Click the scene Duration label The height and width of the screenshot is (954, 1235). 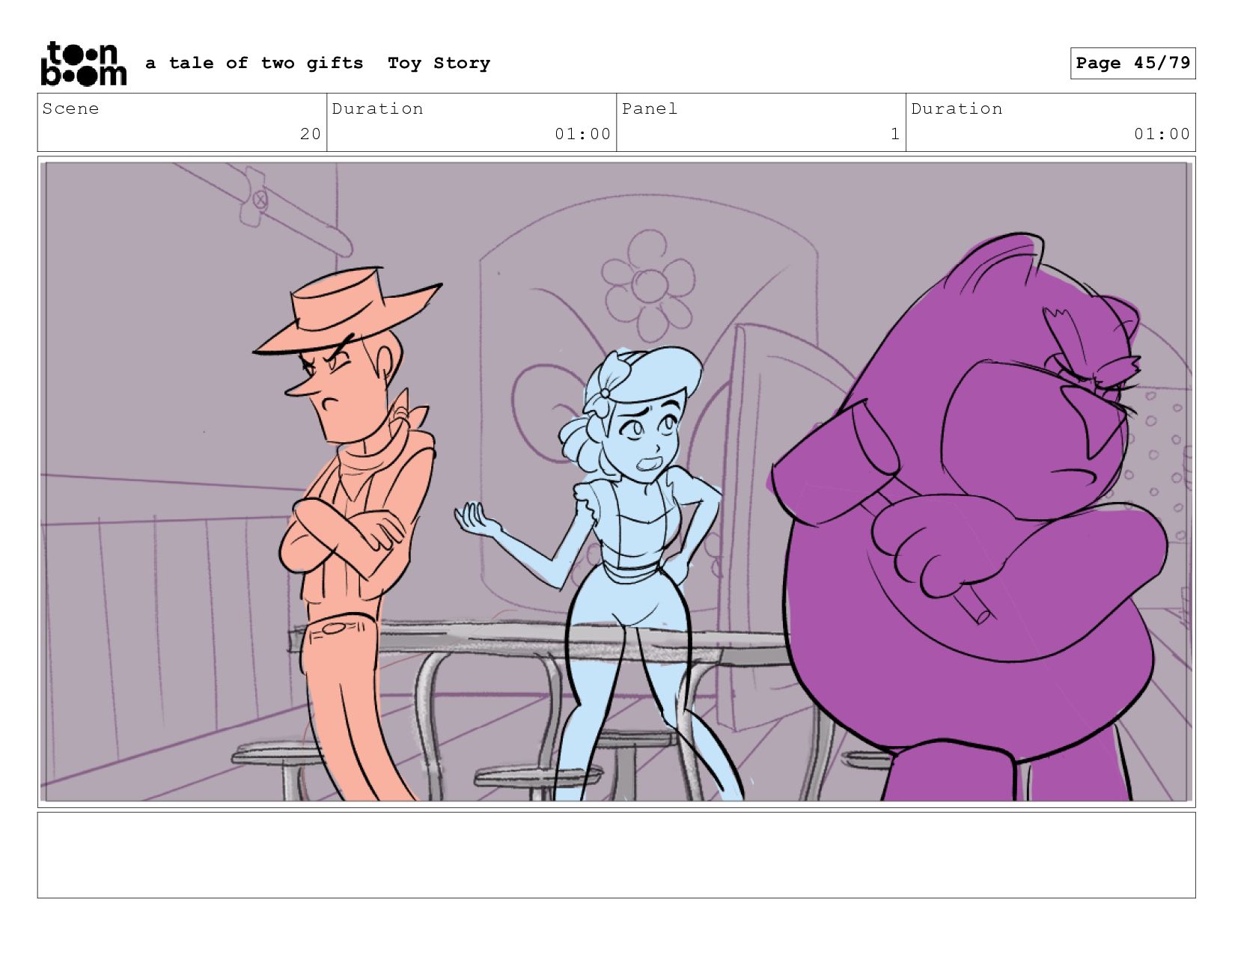(377, 108)
